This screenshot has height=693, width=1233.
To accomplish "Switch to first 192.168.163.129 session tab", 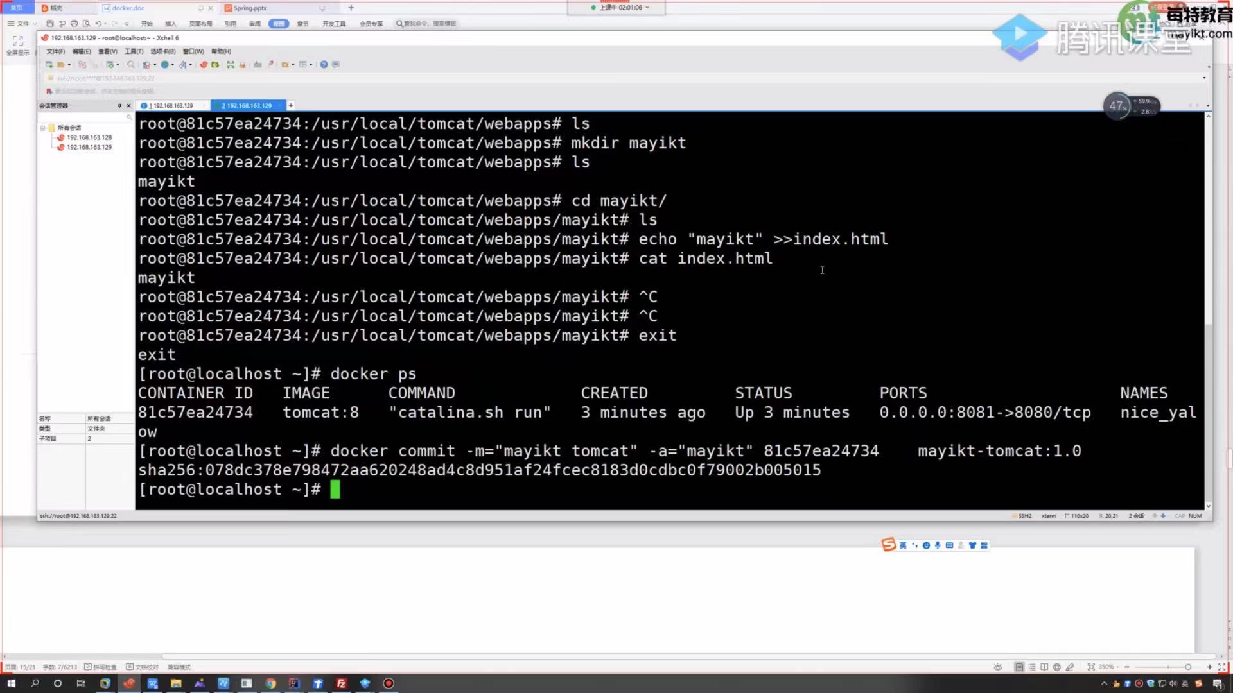I will pyautogui.click(x=171, y=106).
